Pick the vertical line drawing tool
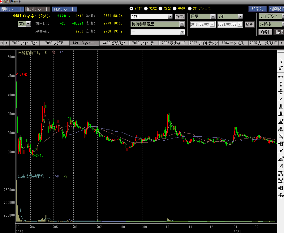Screen dimensions: 284x233 click(x=281, y=84)
